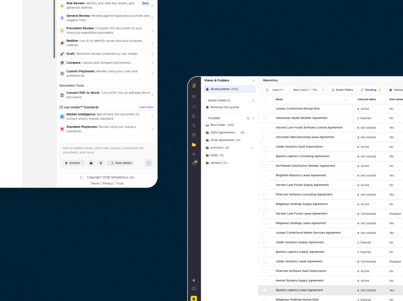Click the SimpleDocs logo in dark sidebar

coord(194,85)
